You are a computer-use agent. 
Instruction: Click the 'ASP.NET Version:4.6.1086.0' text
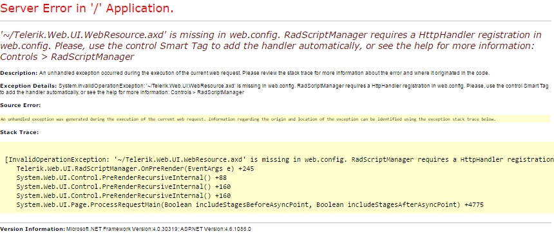pos(216,229)
